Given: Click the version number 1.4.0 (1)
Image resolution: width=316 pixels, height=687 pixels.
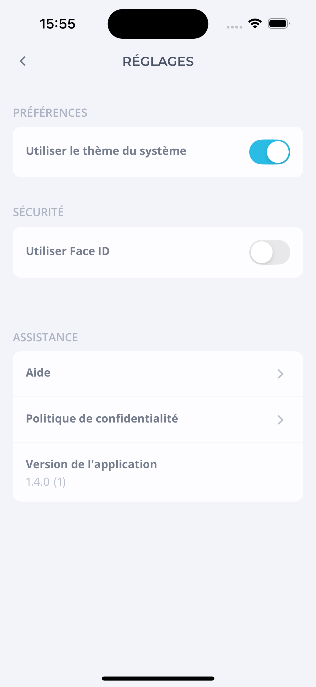Looking at the screenshot, I should (46, 482).
